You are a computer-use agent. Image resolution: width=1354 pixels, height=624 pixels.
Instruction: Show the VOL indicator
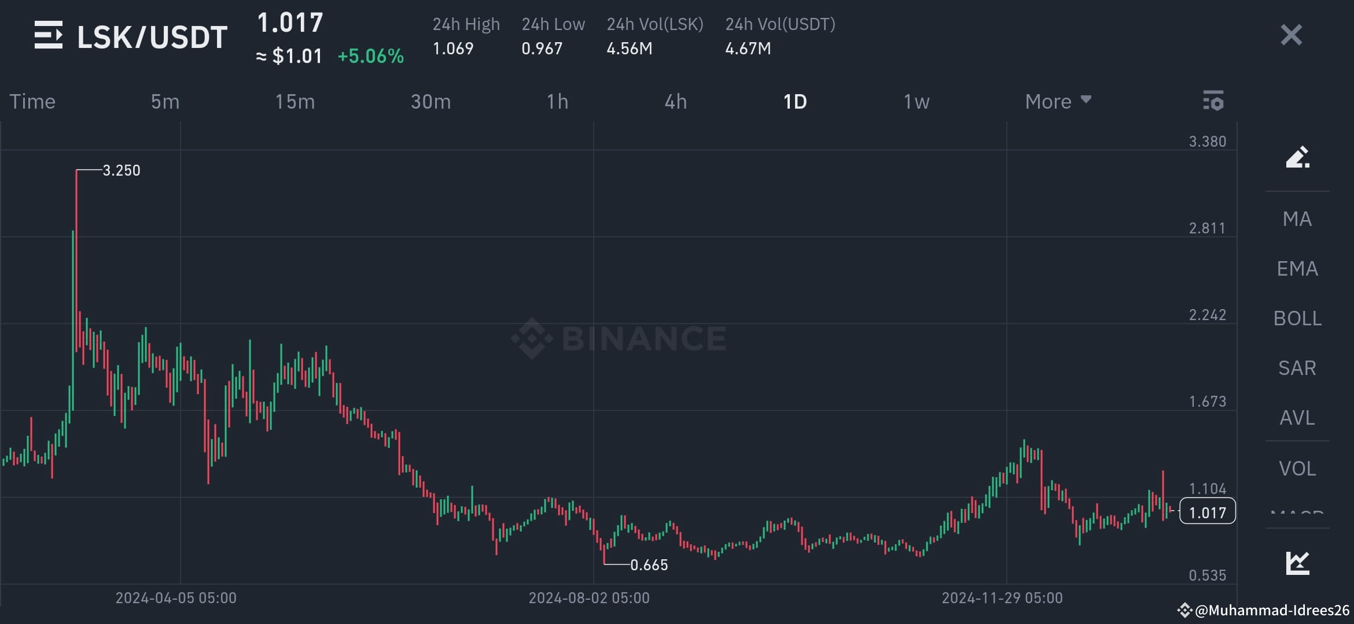tap(1297, 469)
